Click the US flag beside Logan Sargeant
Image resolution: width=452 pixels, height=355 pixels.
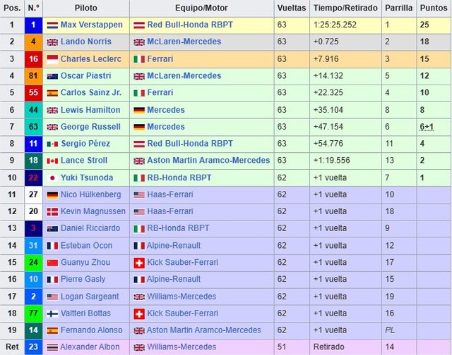52,297
